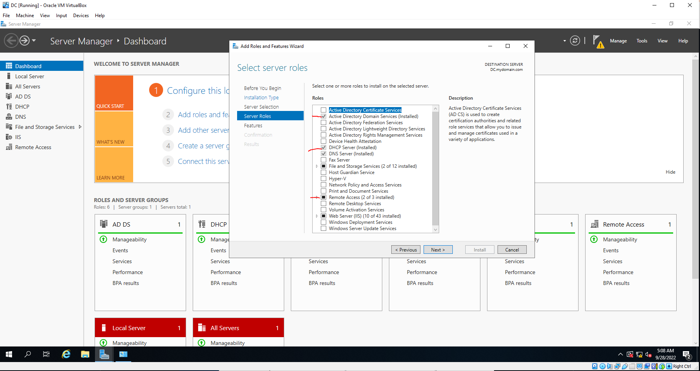Click the Local Server icon in sidebar
The width and height of the screenshot is (700, 371).
point(9,76)
